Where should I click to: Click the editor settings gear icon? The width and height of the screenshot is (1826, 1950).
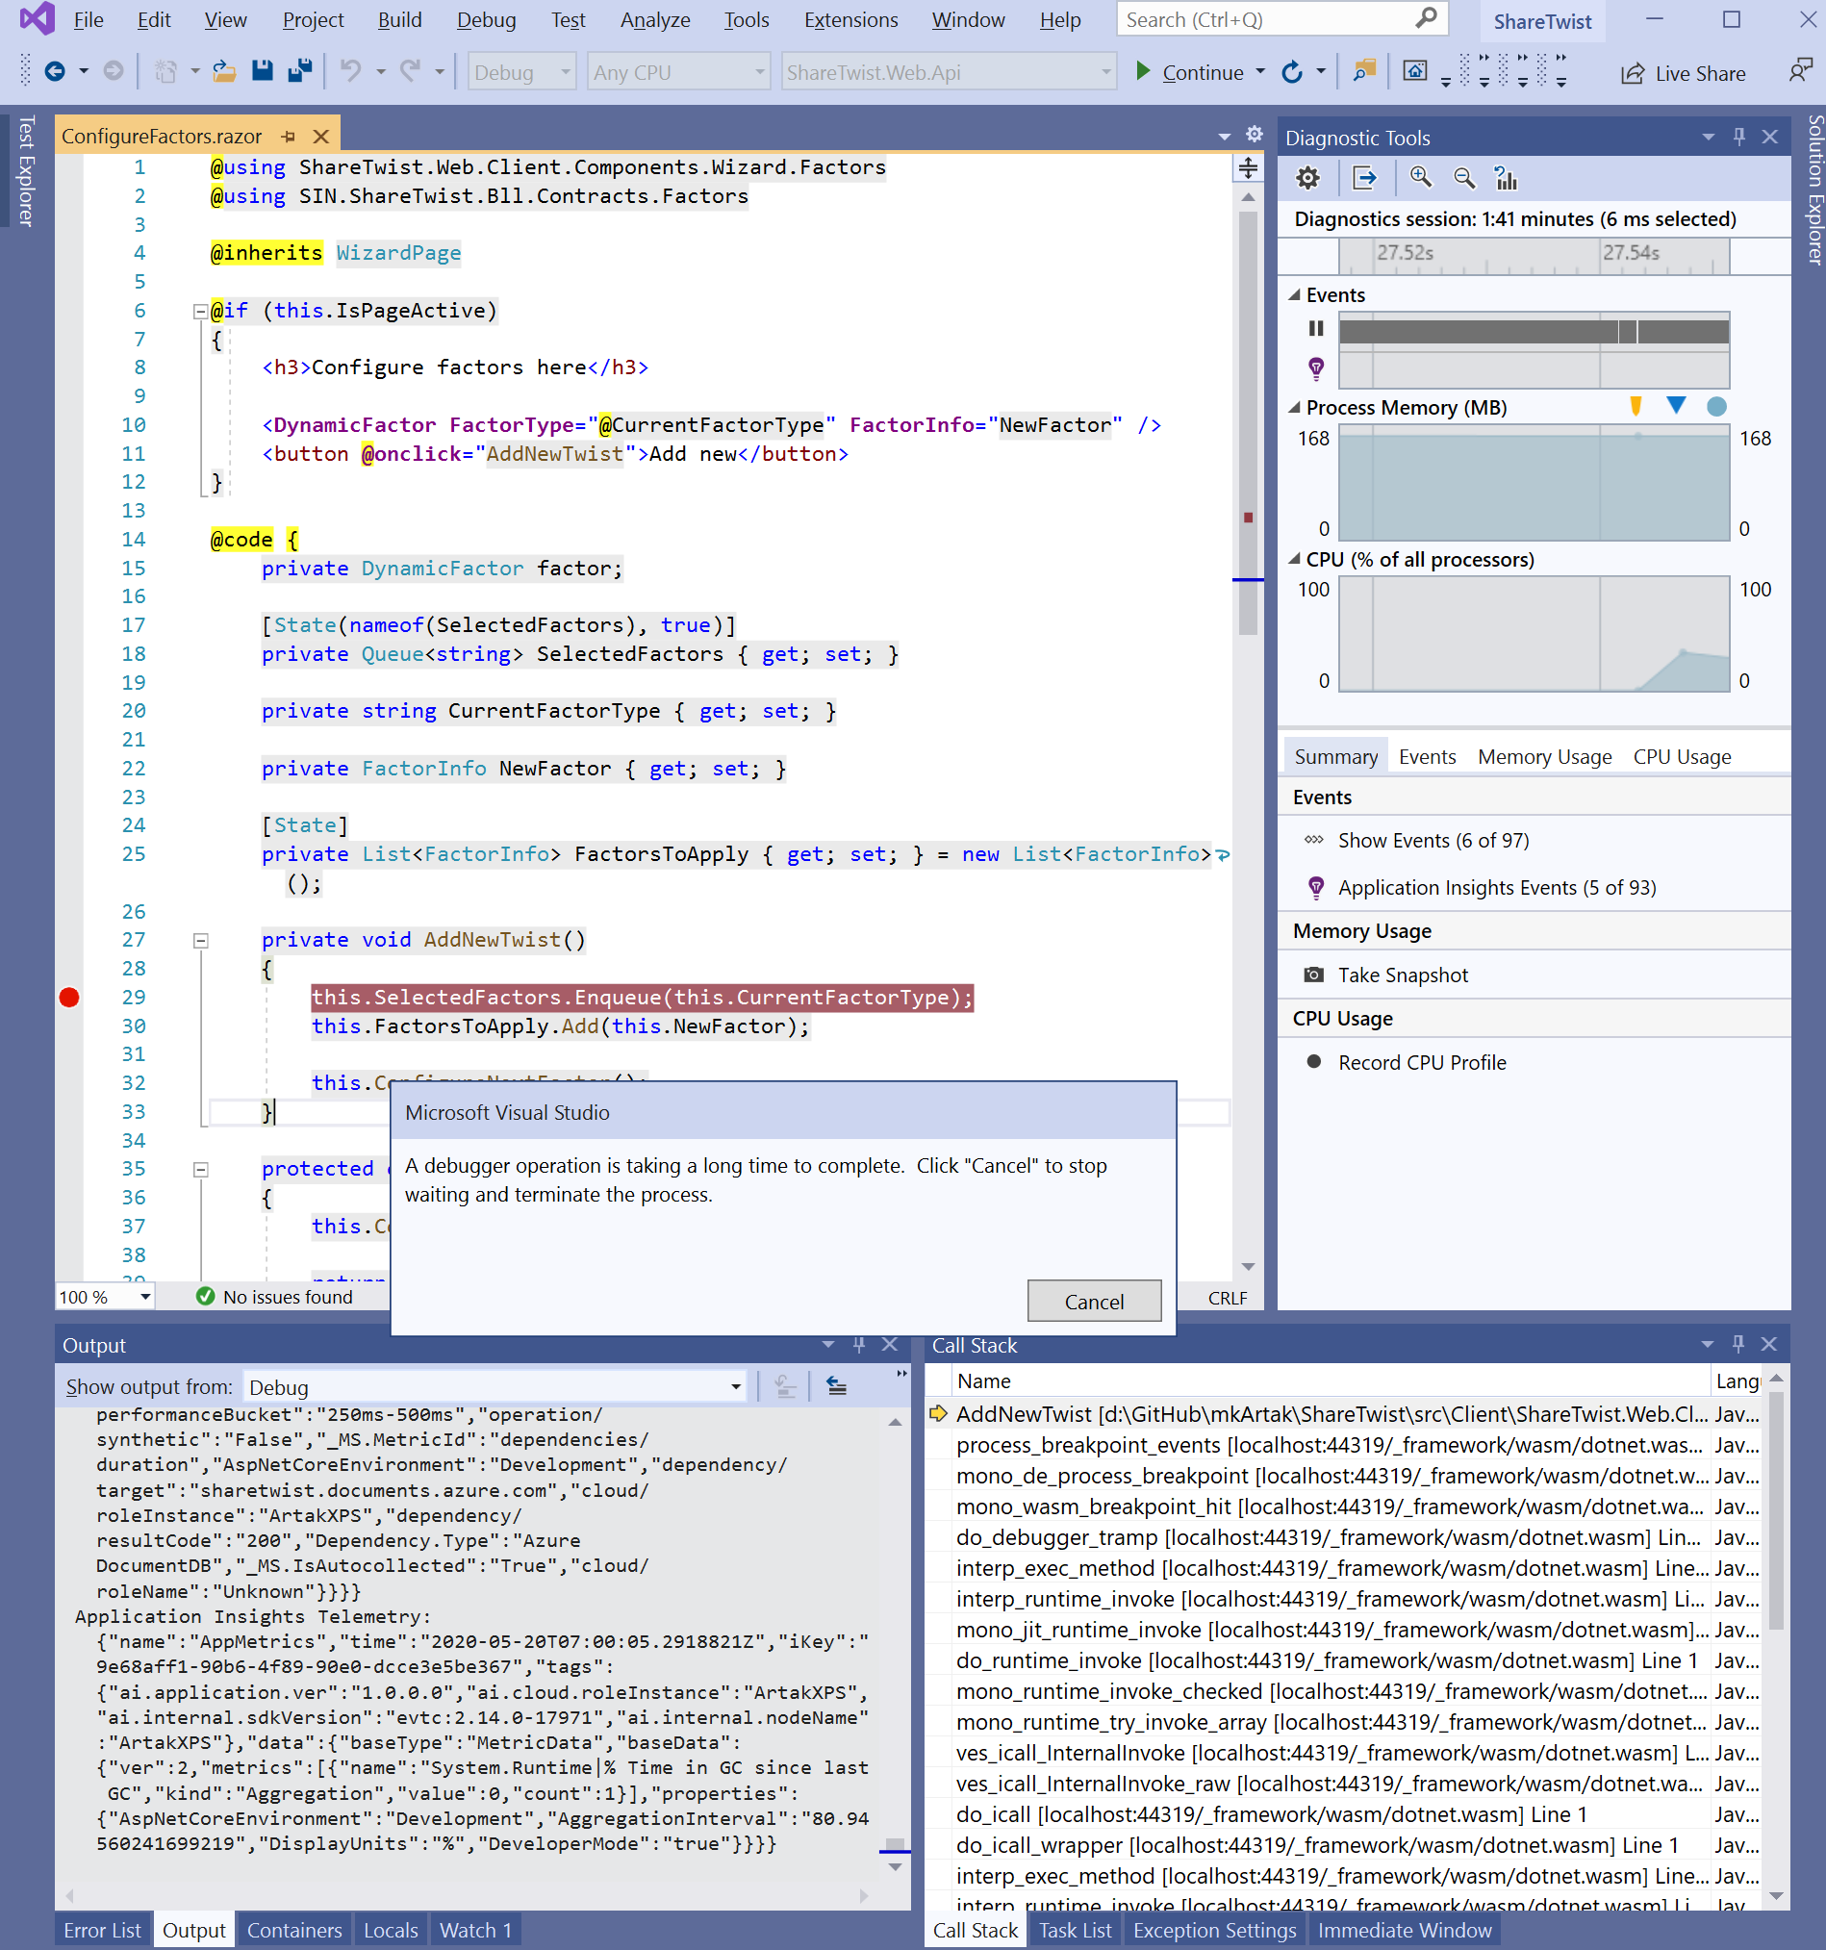[x=1254, y=135]
